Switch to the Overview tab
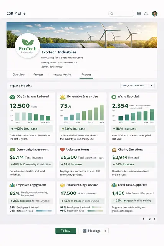The height and width of the screenshot is (246, 164). point(18,75)
